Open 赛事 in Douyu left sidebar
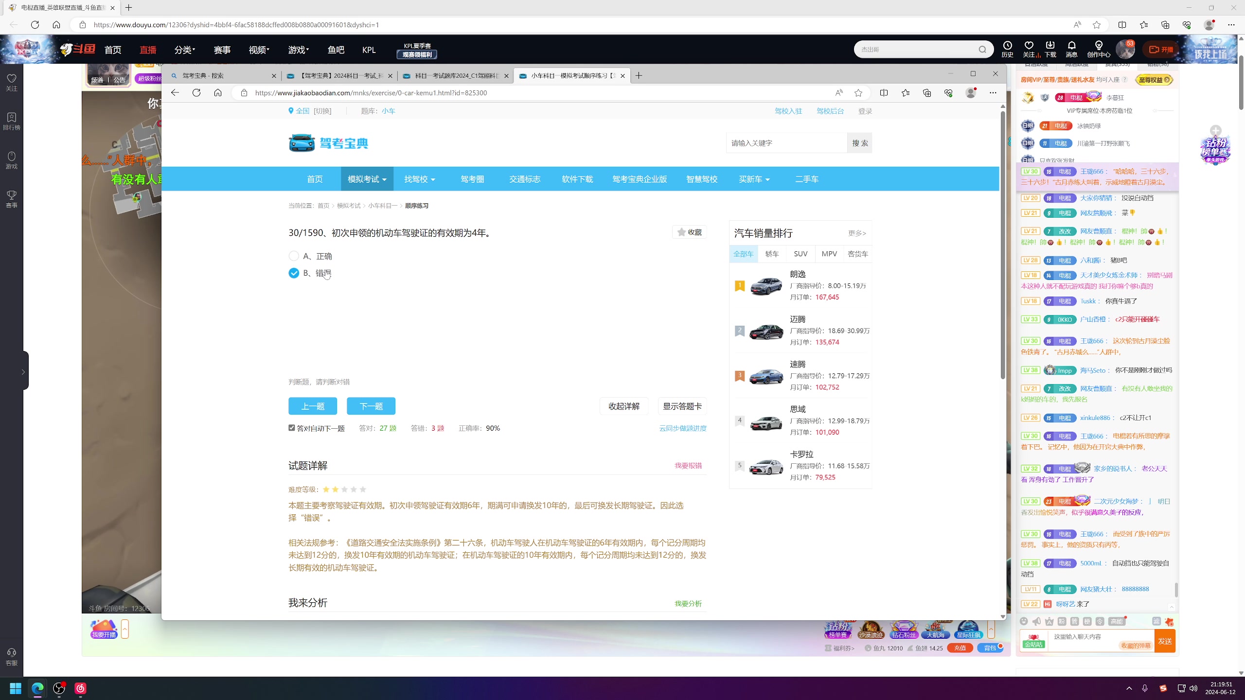The image size is (1245, 700). click(x=12, y=199)
